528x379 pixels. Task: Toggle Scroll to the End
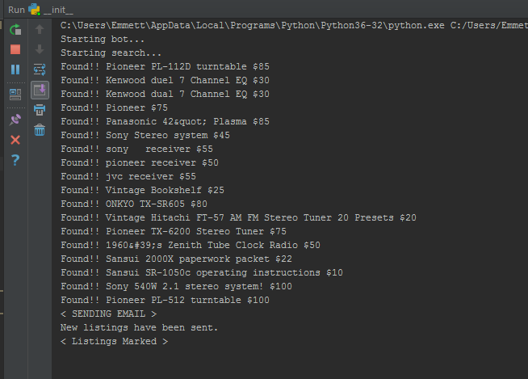click(40, 90)
